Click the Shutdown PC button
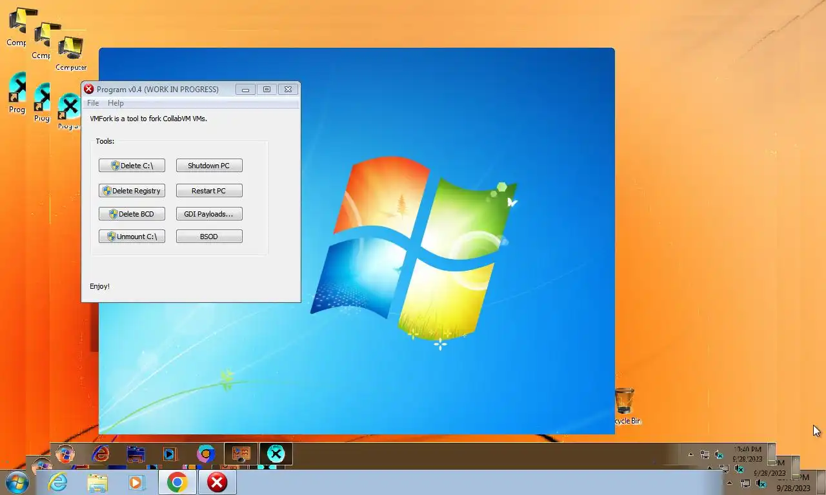Viewport: 826px width, 495px height. (x=209, y=166)
